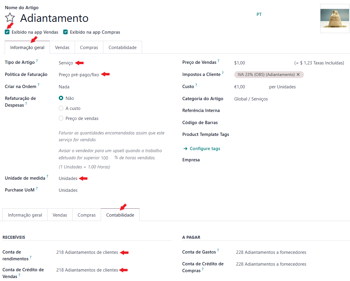The width and height of the screenshot is (350, 281).
Task: Click the Configure tags link
Action: [205, 149]
